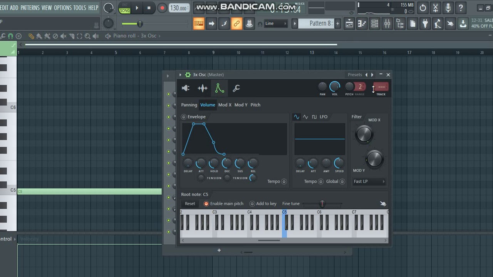Image resolution: width=493 pixels, height=277 pixels.
Task: Switch to the Mod X envelope tab
Action: pyautogui.click(x=225, y=105)
